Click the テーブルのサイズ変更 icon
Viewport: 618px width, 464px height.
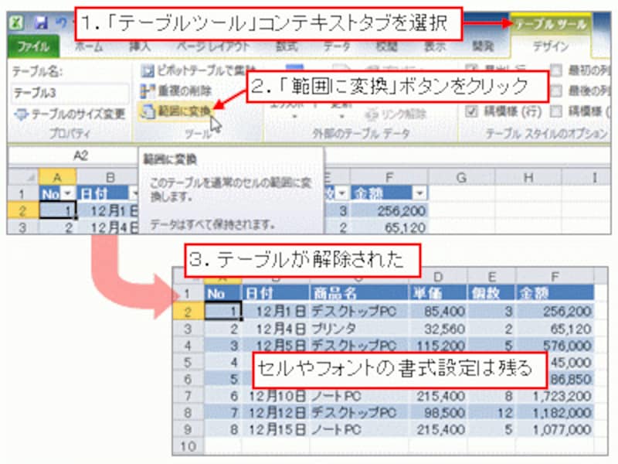pyautogui.click(x=21, y=114)
